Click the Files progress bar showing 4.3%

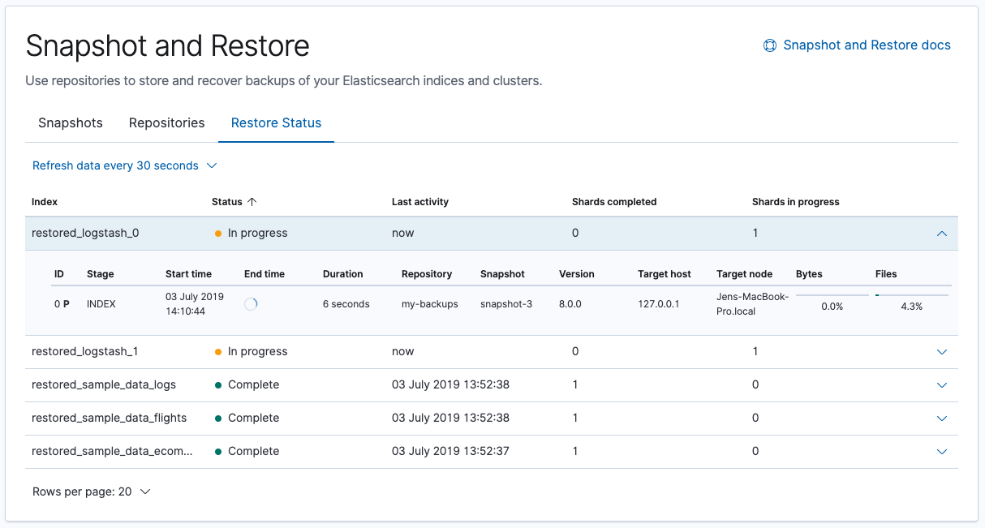[911, 295]
